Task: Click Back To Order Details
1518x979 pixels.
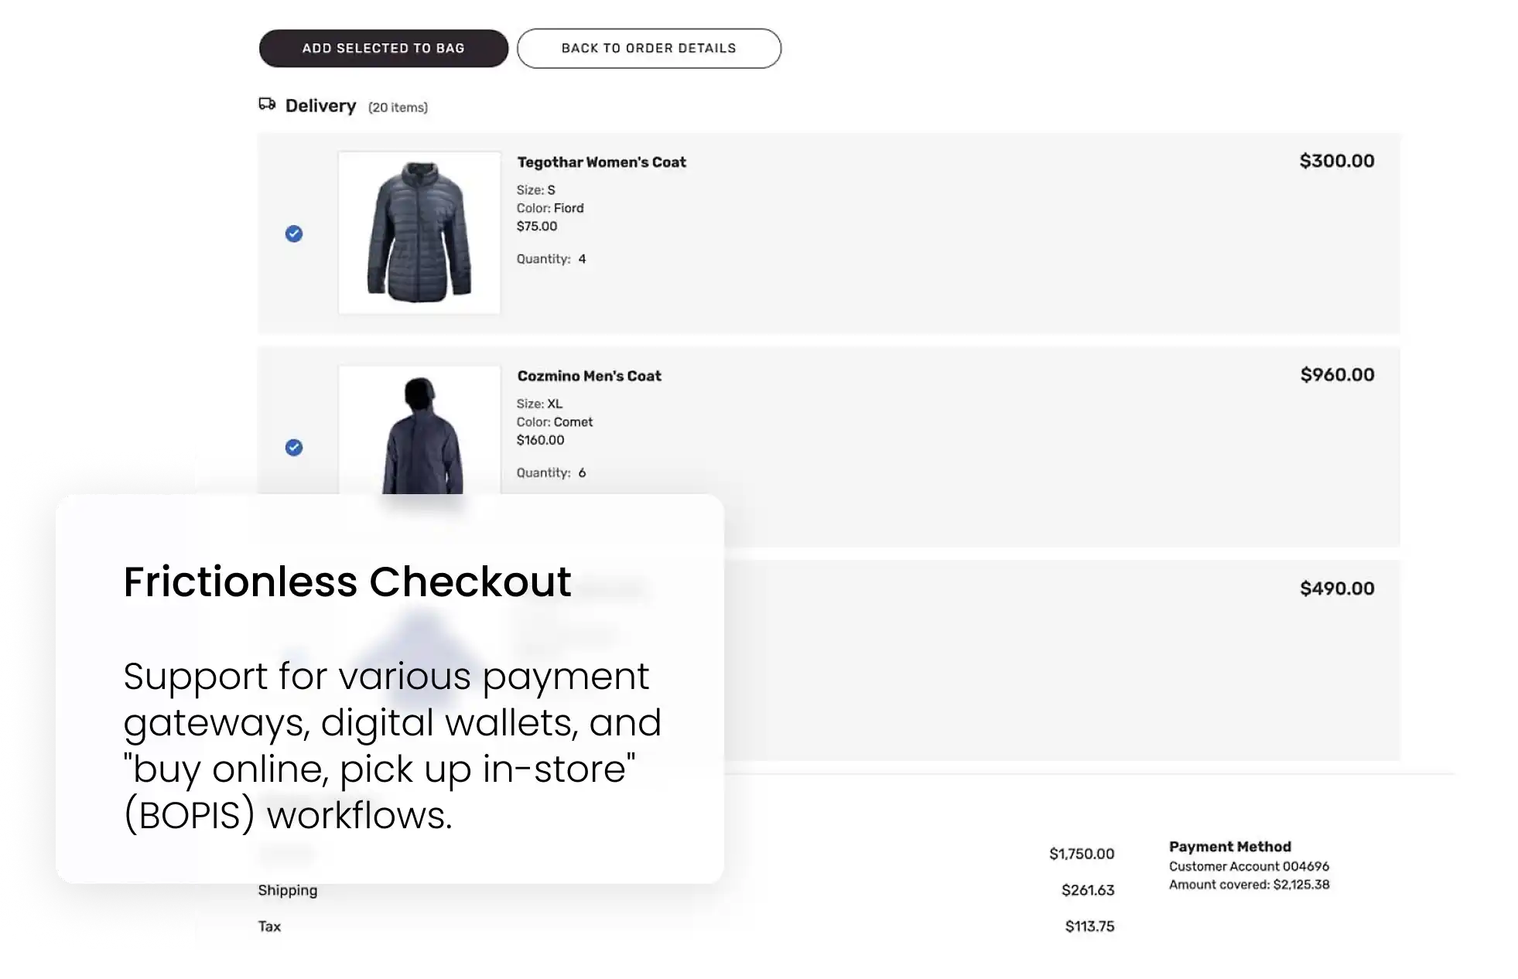Action: (x=648, y=48)
